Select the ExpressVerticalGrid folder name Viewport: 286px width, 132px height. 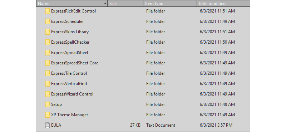click(69, 84)
